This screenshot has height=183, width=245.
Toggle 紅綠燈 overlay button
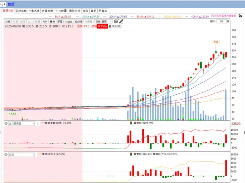pyautogui.click(x=78, y=22)
